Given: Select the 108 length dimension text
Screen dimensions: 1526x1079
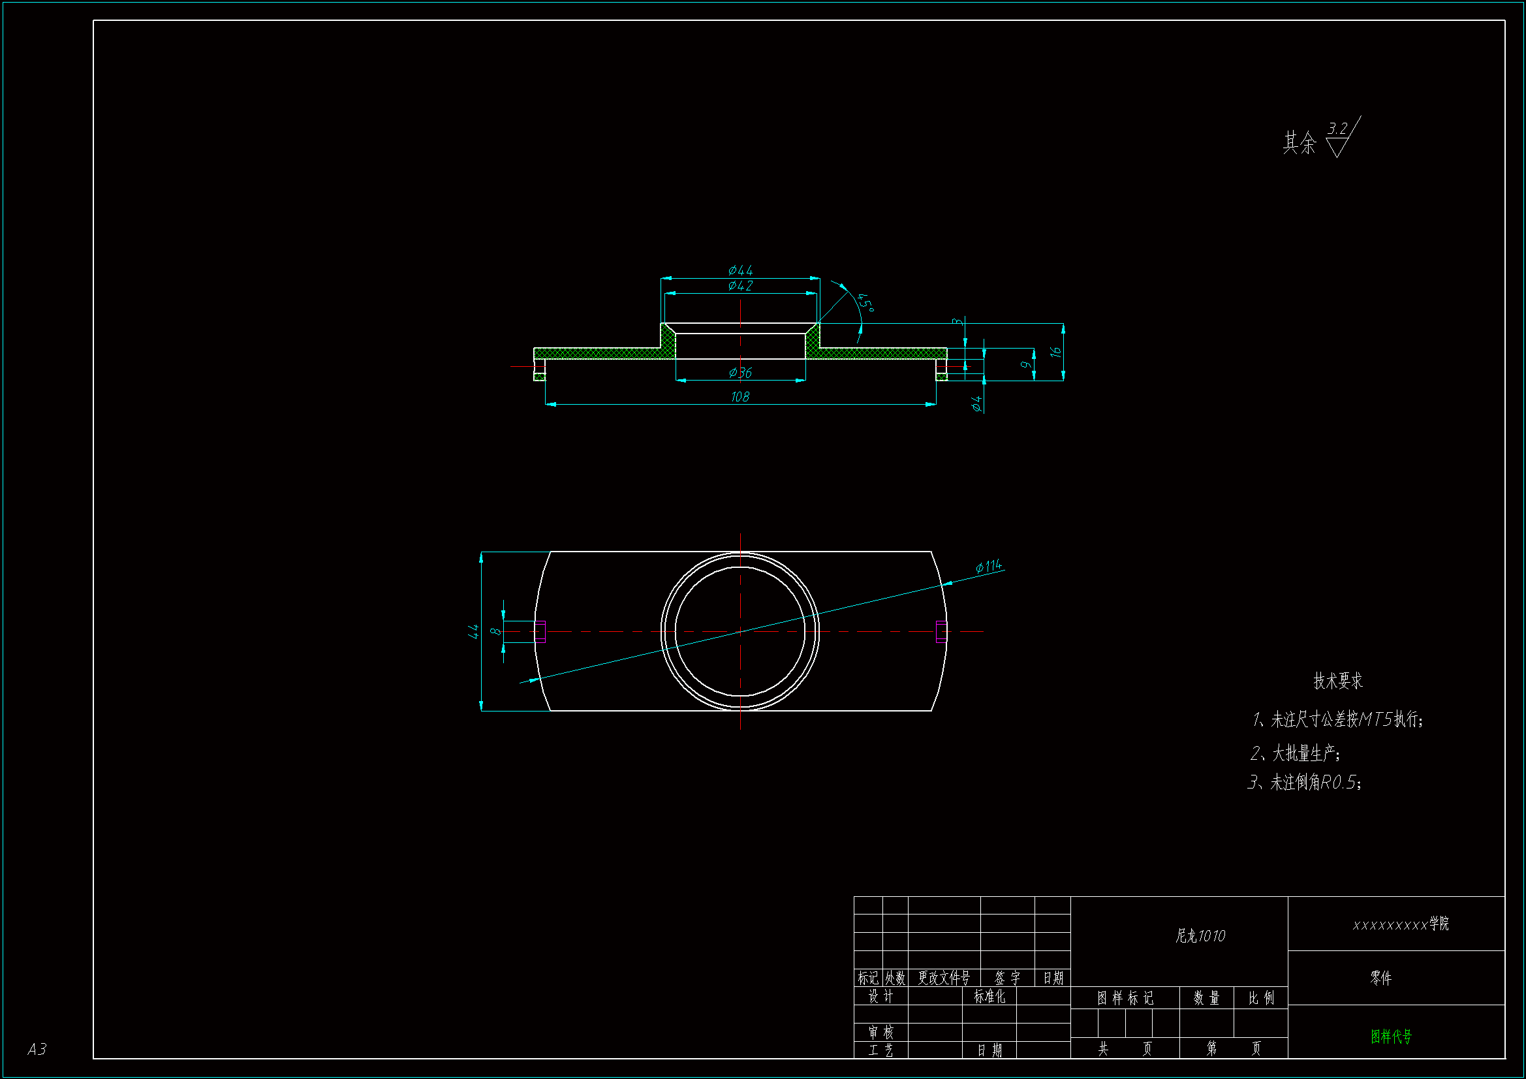Looking at the screenshot, I should [740, 397].
